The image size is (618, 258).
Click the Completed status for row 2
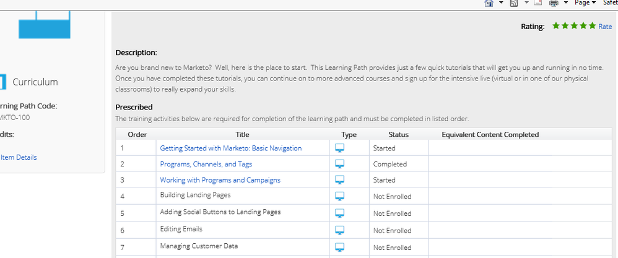(x=390, y=164)
